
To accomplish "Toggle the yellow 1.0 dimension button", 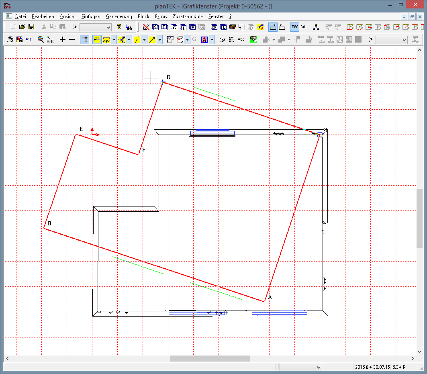I will [97, 39].
